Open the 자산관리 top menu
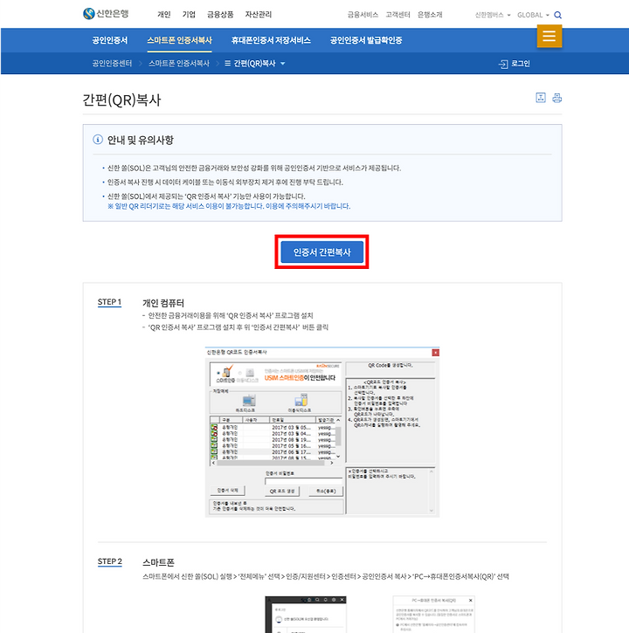 [x=258, y=15]
